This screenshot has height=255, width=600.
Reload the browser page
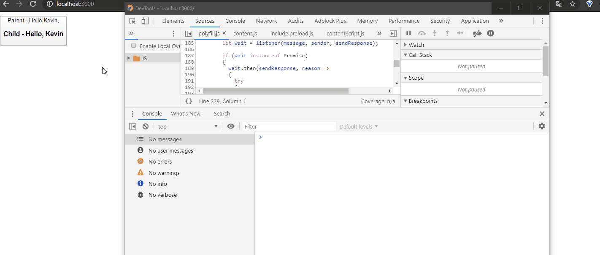tap(33, 4)
